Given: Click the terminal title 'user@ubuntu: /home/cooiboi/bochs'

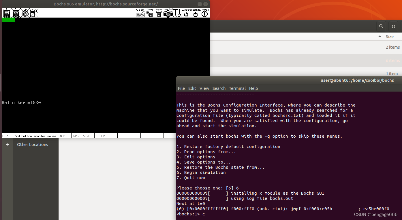Looking at the screenshot, I should (x=357, y=80).
